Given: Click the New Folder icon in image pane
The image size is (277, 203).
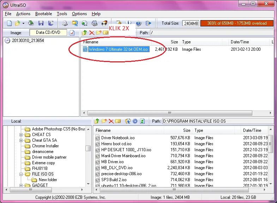Looking at the screenshot, I should pos(99,32).
